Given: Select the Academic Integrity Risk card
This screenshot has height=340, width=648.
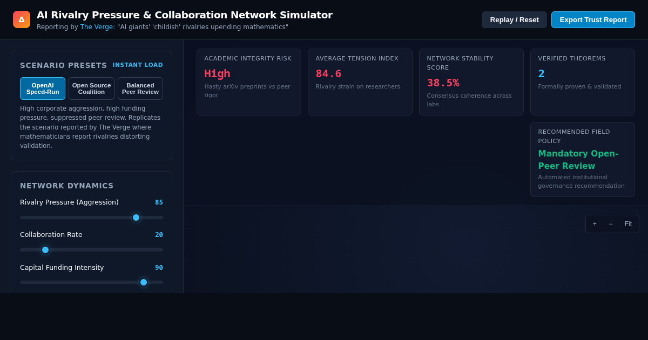Looking at the screenshot, I should (x=249, y=82).
